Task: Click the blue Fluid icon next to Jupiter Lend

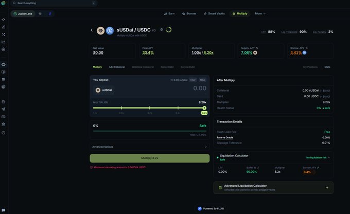Action: 50,13
